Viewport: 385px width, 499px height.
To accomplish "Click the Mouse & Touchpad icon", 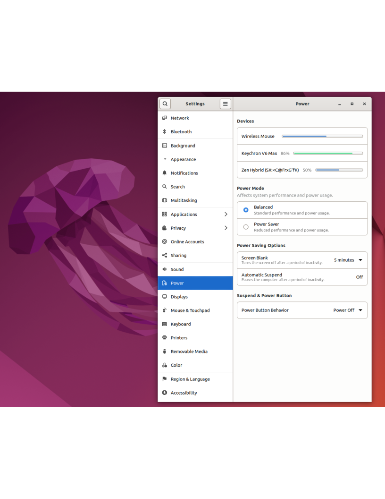I will point(165,310).
